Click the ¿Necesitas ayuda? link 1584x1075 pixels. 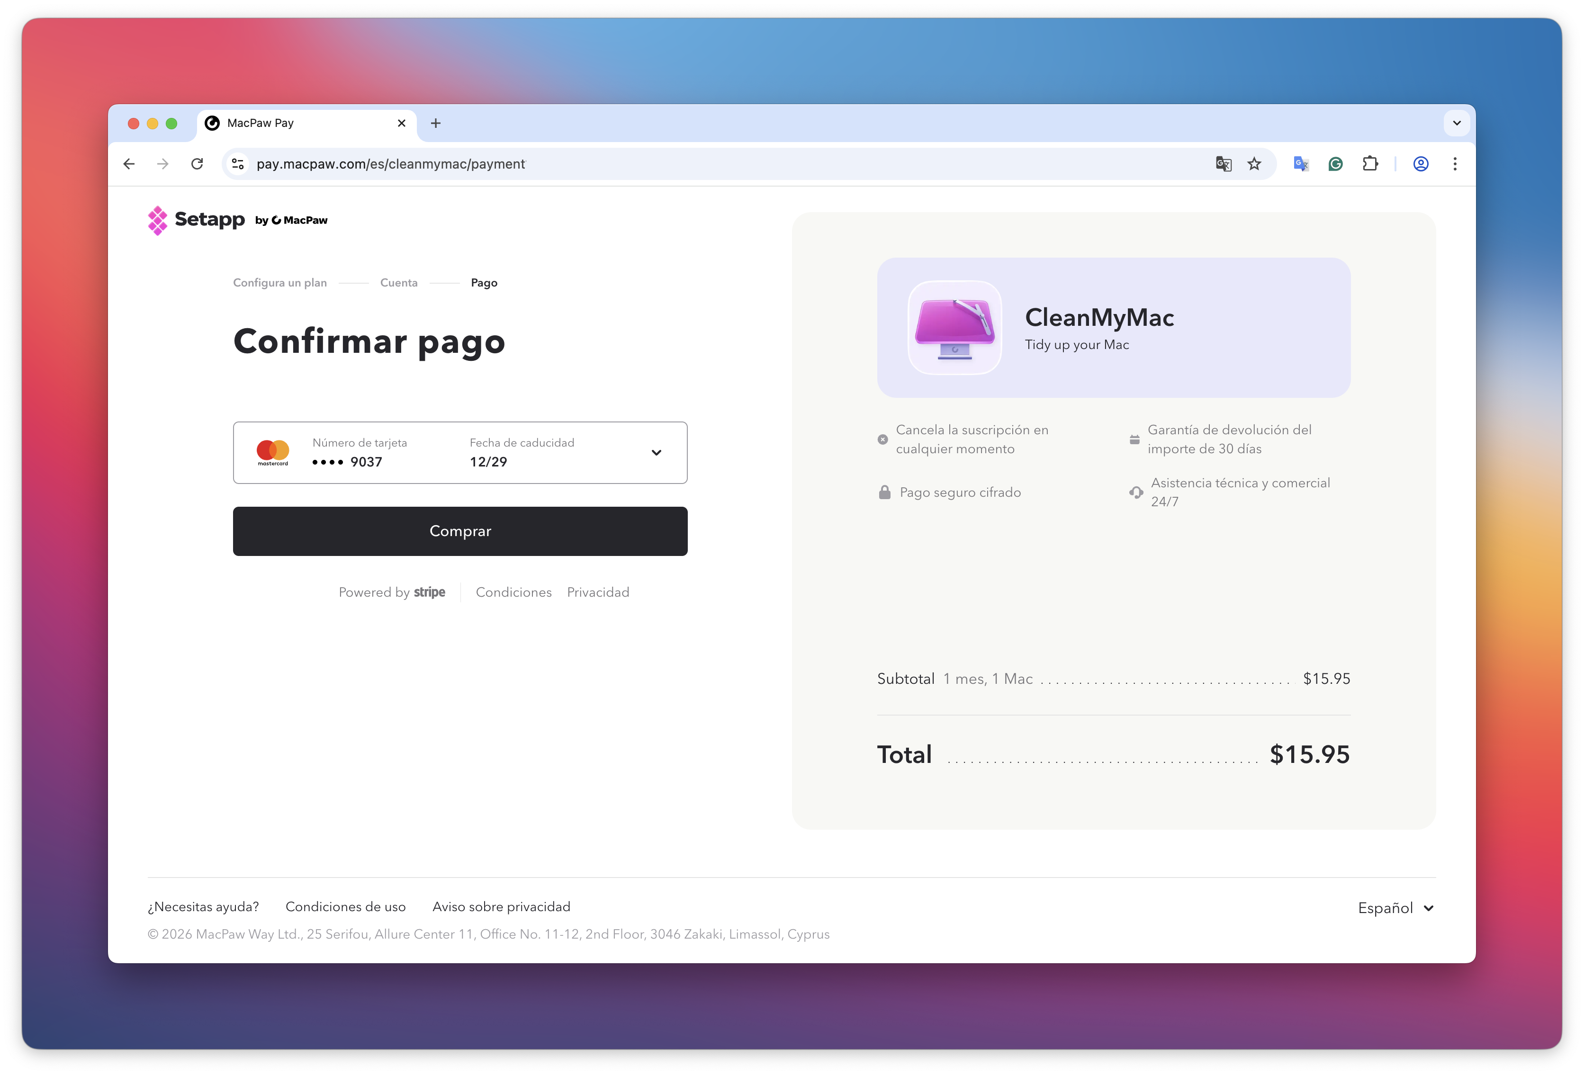tap(203, 907)
